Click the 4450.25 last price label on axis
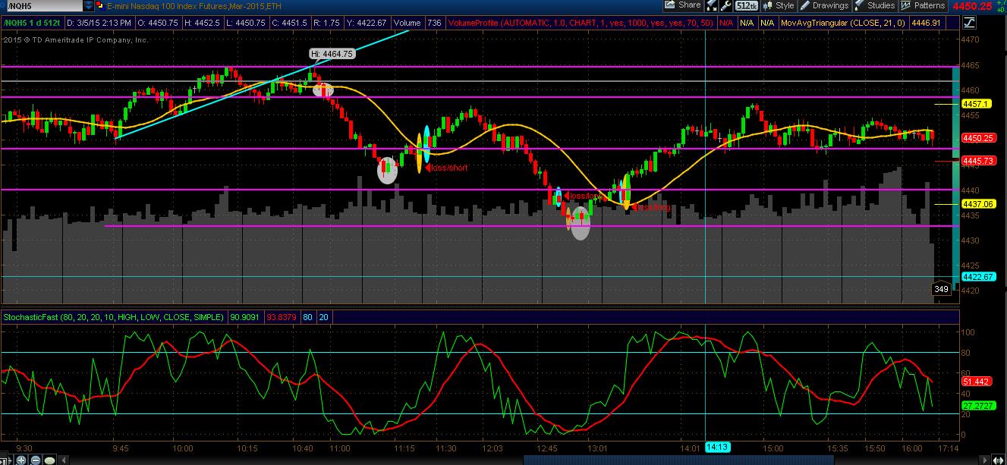The height and width of the screenshot is (465, 1007). pos(978,138)
